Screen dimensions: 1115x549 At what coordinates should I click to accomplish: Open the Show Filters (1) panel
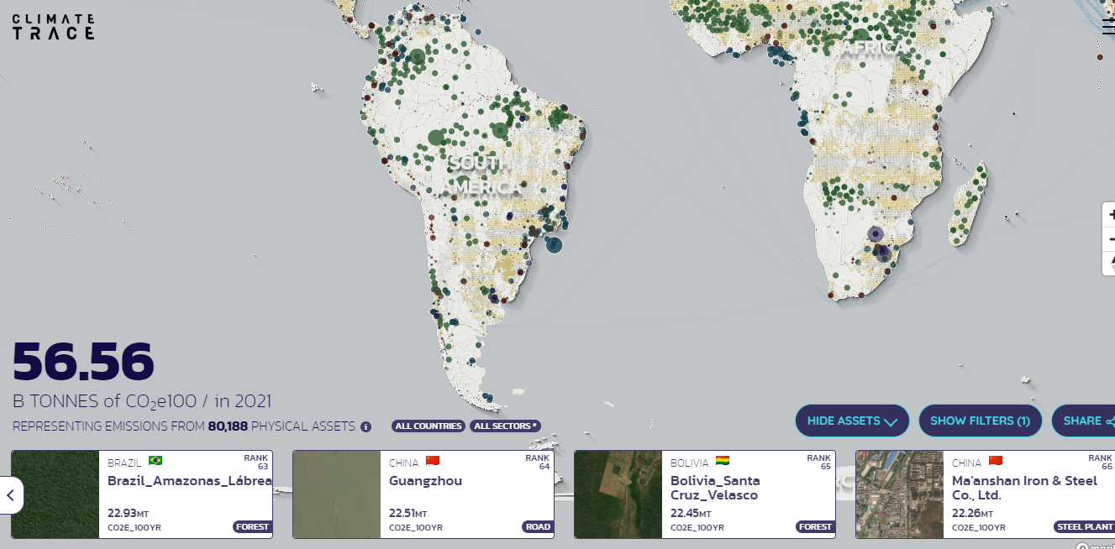(x=980, y=421)
